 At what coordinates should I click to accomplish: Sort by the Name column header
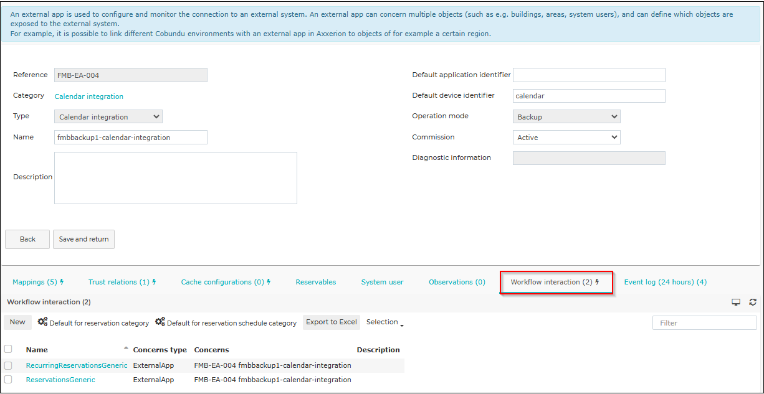(x=37, y=350)
